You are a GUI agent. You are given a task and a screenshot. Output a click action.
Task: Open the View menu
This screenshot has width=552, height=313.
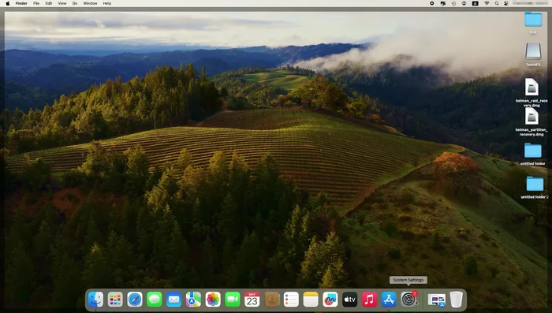[62, 3]
